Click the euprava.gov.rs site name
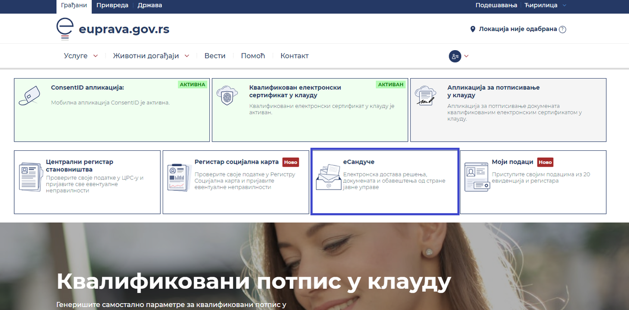The height and width of the screenshot is (310, 629). 124,29
